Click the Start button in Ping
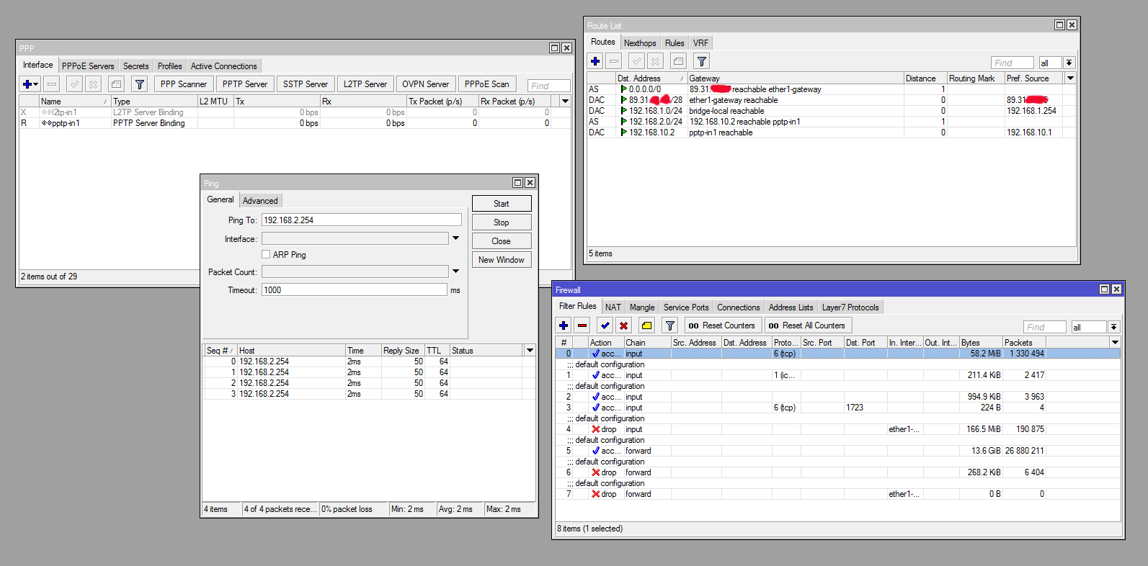 (x=502, y=204)
